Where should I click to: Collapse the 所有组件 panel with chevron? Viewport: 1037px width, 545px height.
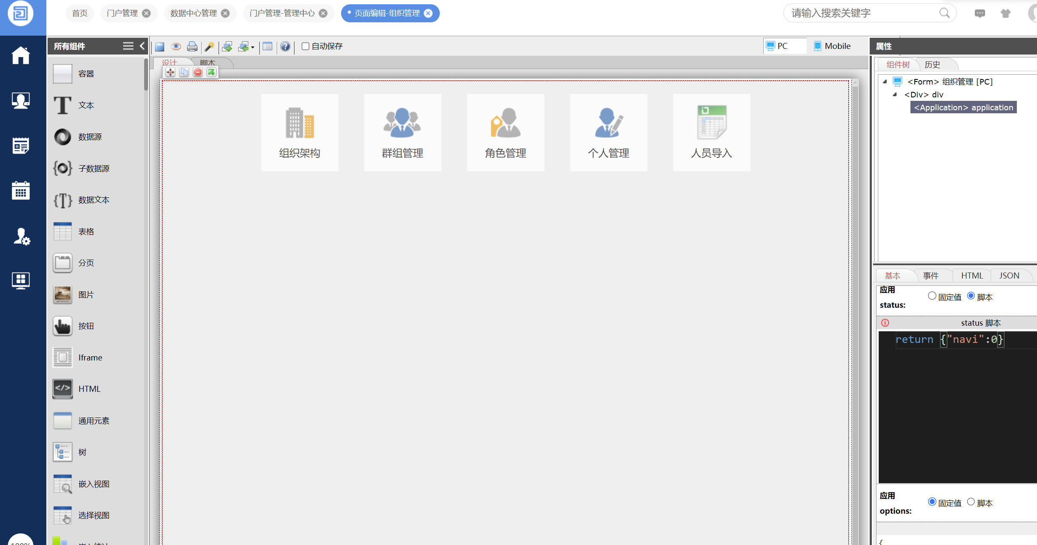click(142, 46)
